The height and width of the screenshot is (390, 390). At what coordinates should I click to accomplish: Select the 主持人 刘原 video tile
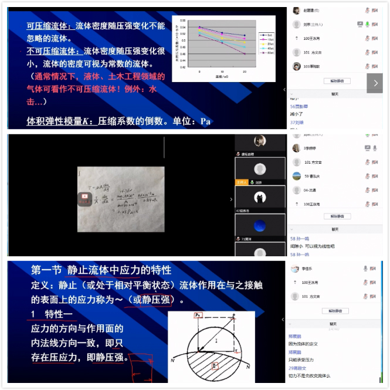click(260, 171)
